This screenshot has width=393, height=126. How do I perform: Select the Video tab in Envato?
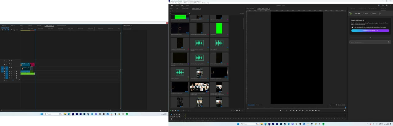coord(373,13)
